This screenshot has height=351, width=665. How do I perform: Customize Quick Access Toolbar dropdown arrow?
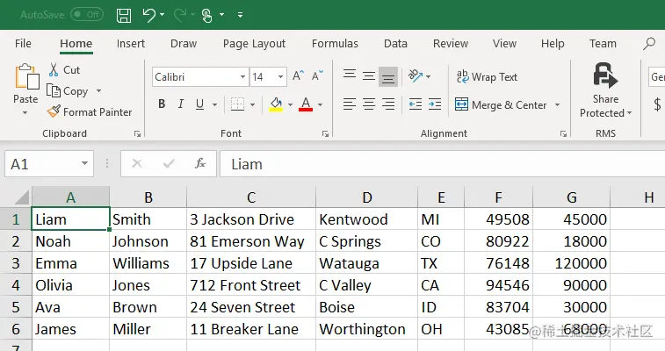click(x=241, y=15)
